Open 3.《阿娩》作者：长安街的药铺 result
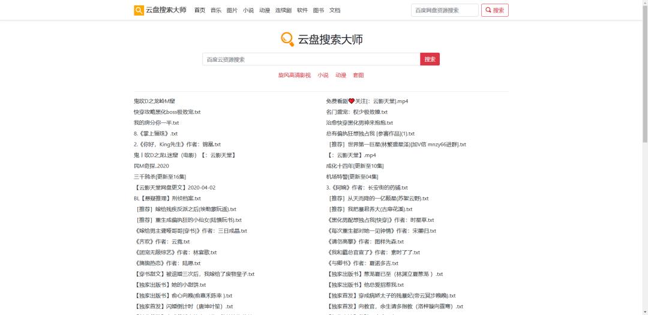This screenshot has height=315, width=648. (367, 187)
